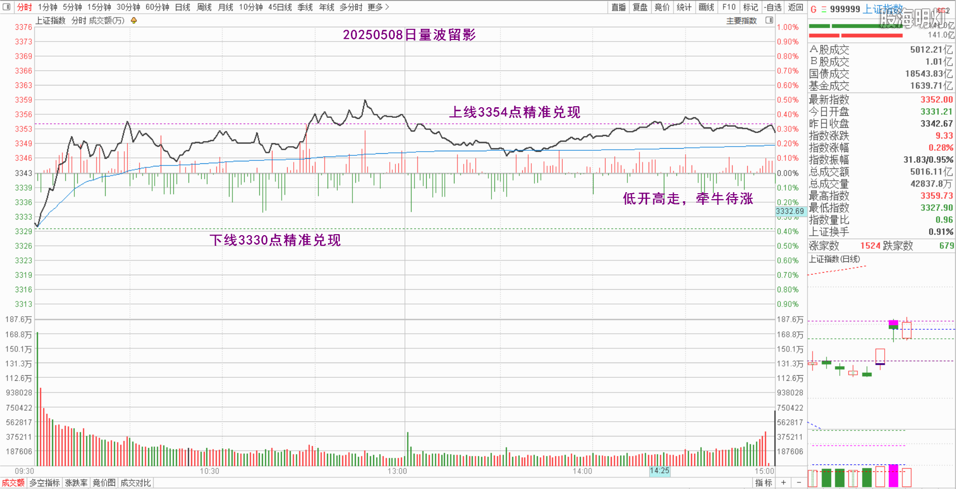Viewport: 956px width, 489px height.
Task: Click the 3332.69 price marker label
Action: click(790, 211)
